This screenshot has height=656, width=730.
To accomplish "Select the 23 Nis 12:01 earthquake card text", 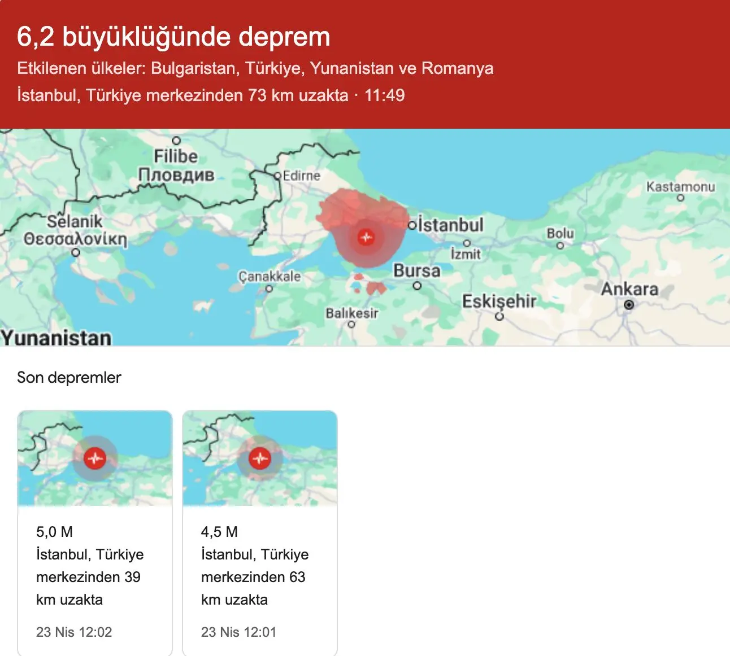I will pyautogui.click(x=238, y=632).
